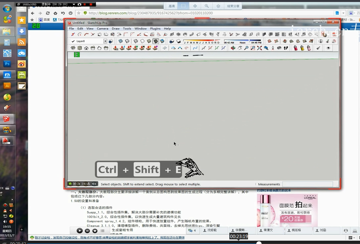
Task: Toggle Back Edges style
Action: point(127,41)
